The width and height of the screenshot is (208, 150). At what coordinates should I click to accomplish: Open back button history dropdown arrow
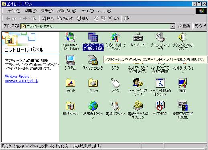[20, 18]
